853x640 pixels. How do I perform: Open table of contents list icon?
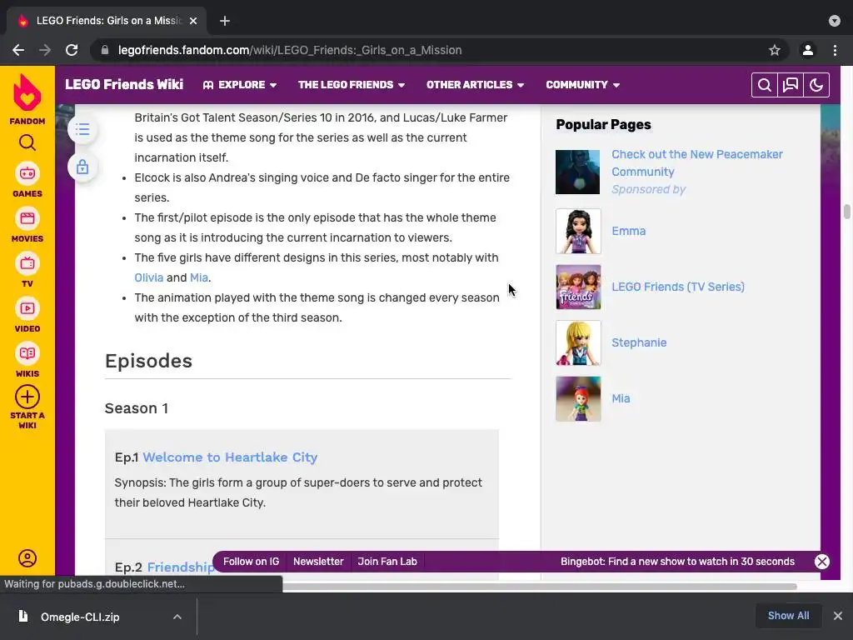pos(82,129)
